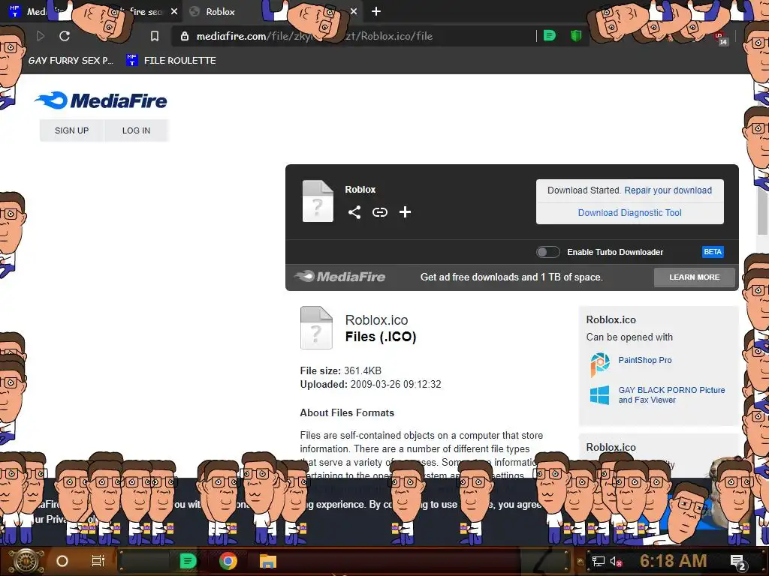Open Task View on the taskbar
The width and height of the screenshot is (769, 576).
pos(98,561)
